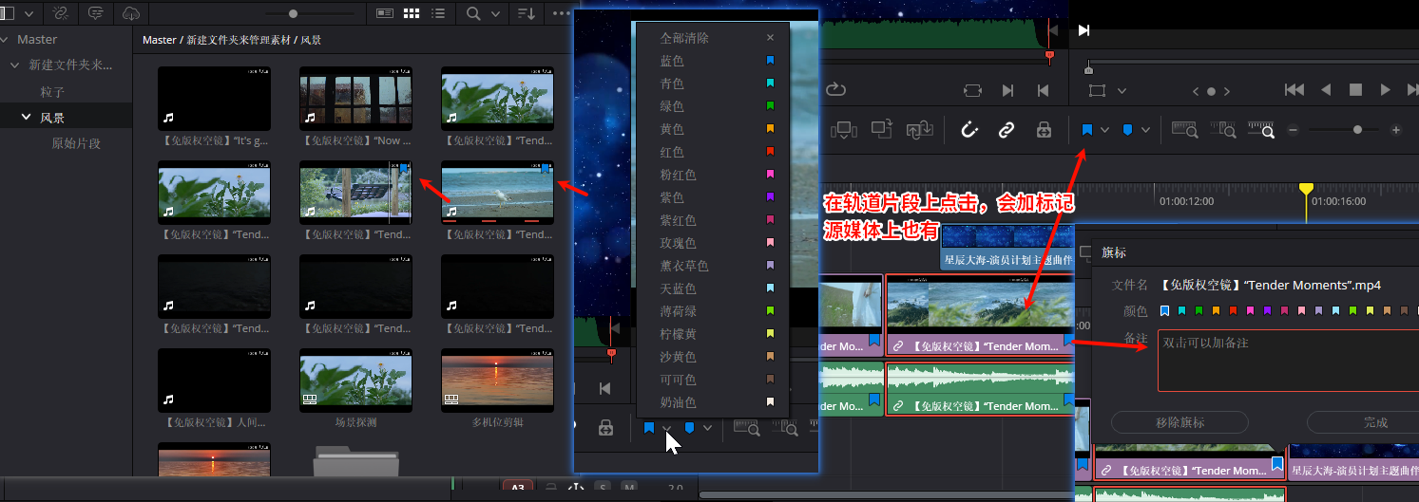1419x502 pixels.
Task: Switch media pool to thumbnail view
Action: (x=412, y=13)
